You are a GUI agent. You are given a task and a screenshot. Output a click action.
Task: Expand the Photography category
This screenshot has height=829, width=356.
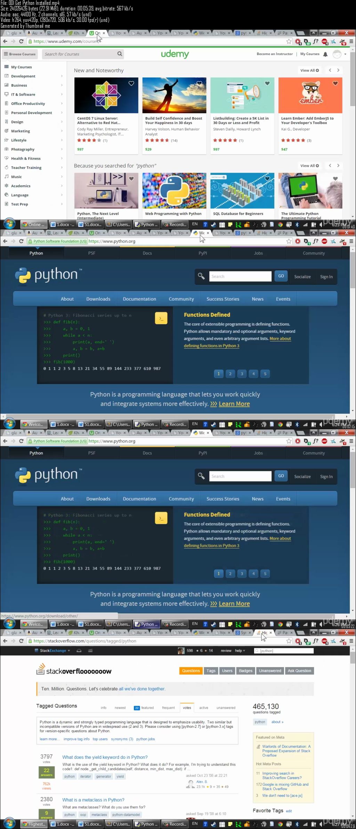(33, 149)
